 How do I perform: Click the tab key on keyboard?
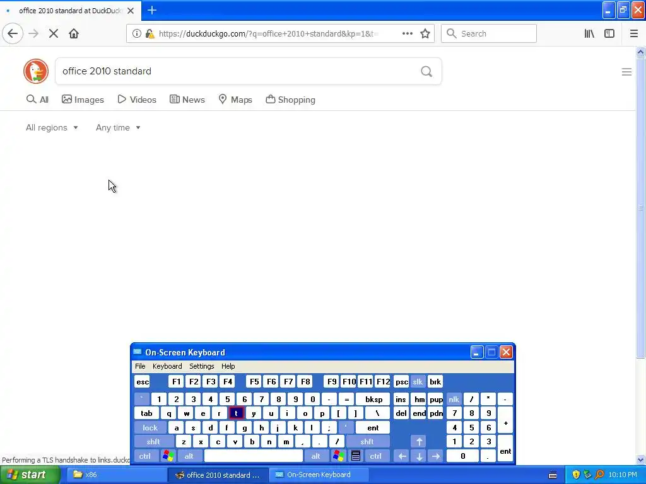[x=146, y=413]
